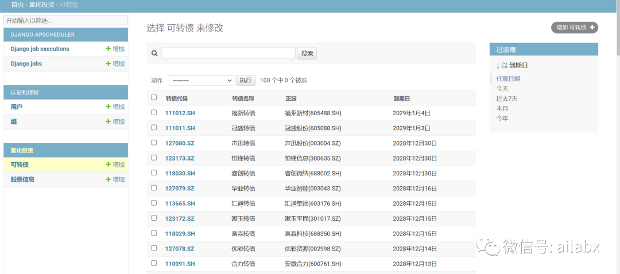
Task: Go to 首页 in breadcrumb
Action: pos(17,5)
